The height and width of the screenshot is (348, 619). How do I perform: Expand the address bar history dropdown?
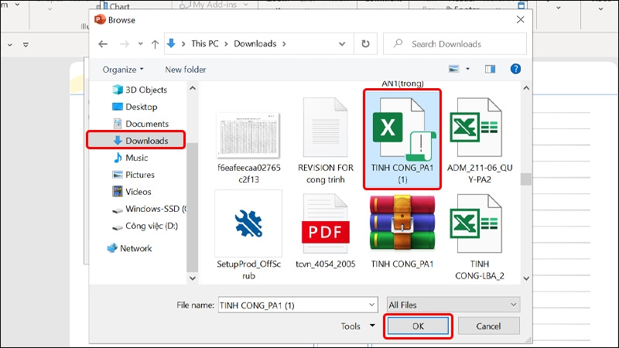[342, 44]
